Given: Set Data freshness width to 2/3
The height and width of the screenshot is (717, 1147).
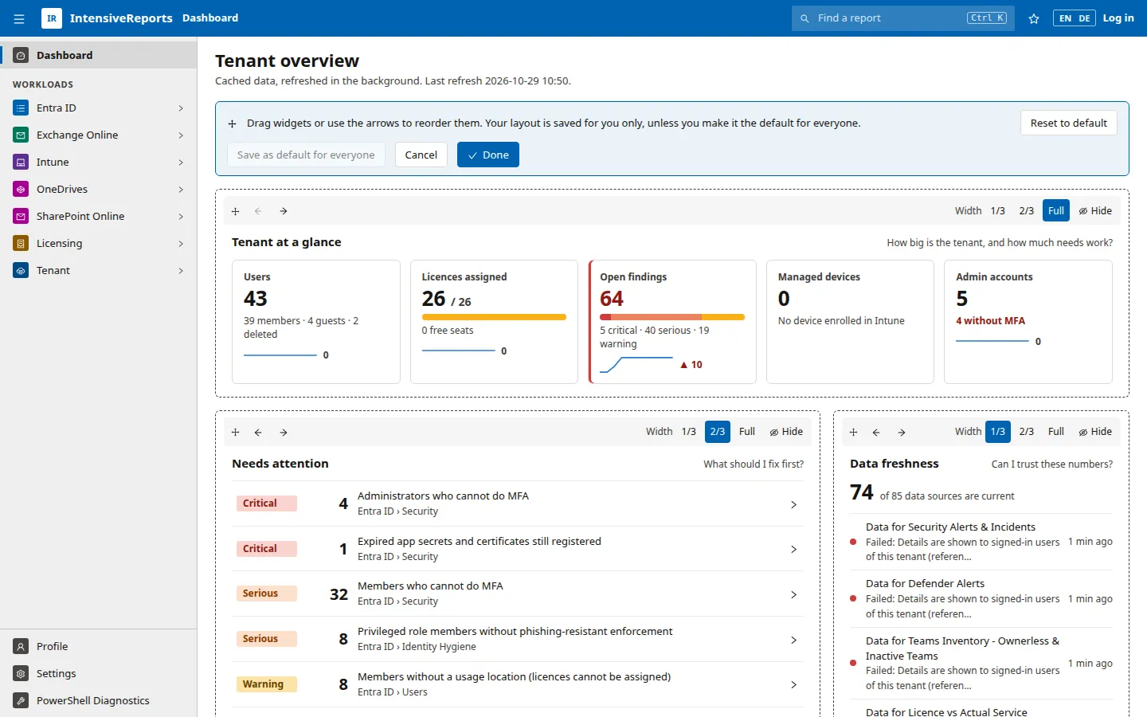Looking at the screenshot, I should pos(1027,432).
